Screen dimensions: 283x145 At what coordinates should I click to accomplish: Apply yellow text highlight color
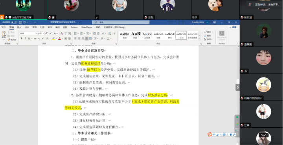point(53,39)
